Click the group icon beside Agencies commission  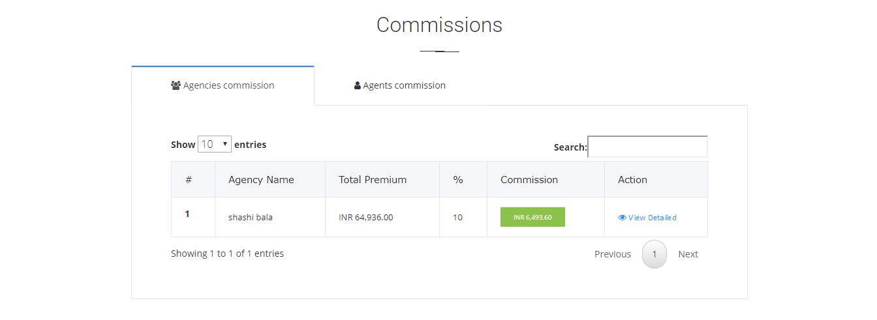click(176, 85)
